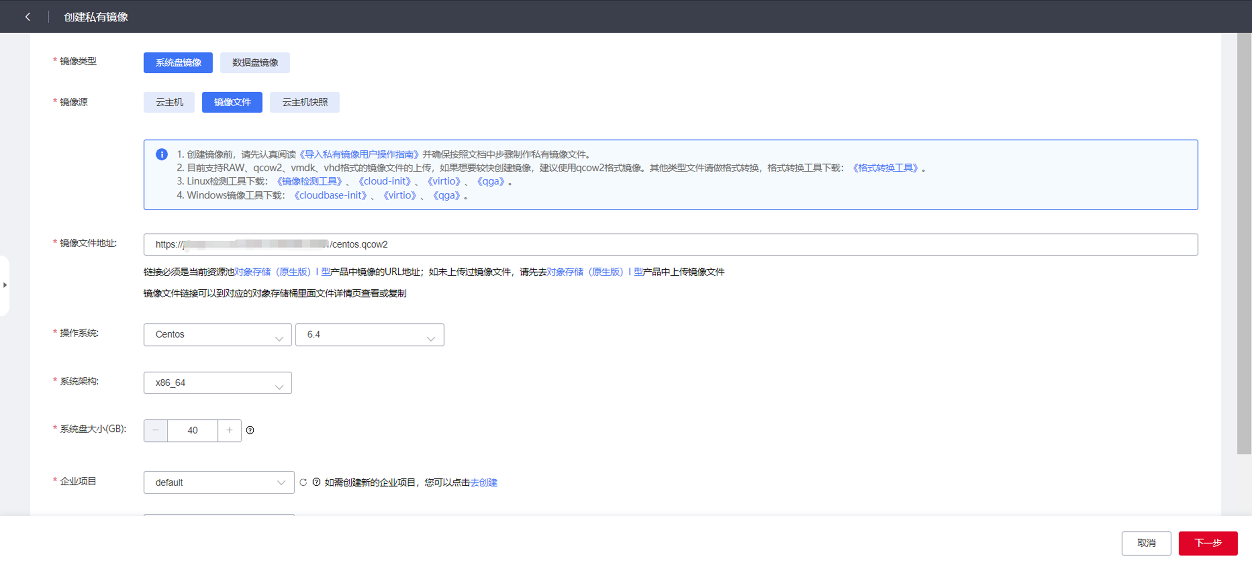This screenshot has width=1252, height=569.
Task: Open the Centos operating system dropdown
Action: click(x=217, y=335)
